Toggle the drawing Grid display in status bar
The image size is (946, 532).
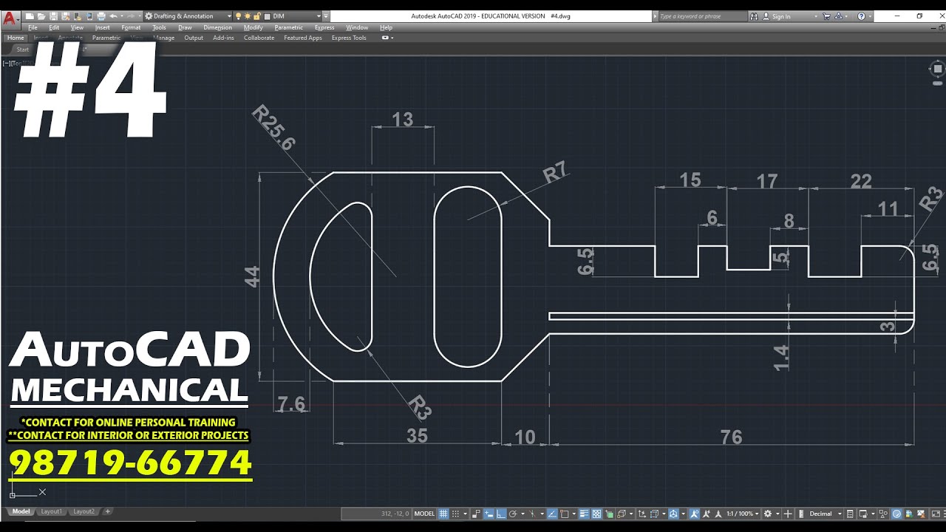coord(443,514)
